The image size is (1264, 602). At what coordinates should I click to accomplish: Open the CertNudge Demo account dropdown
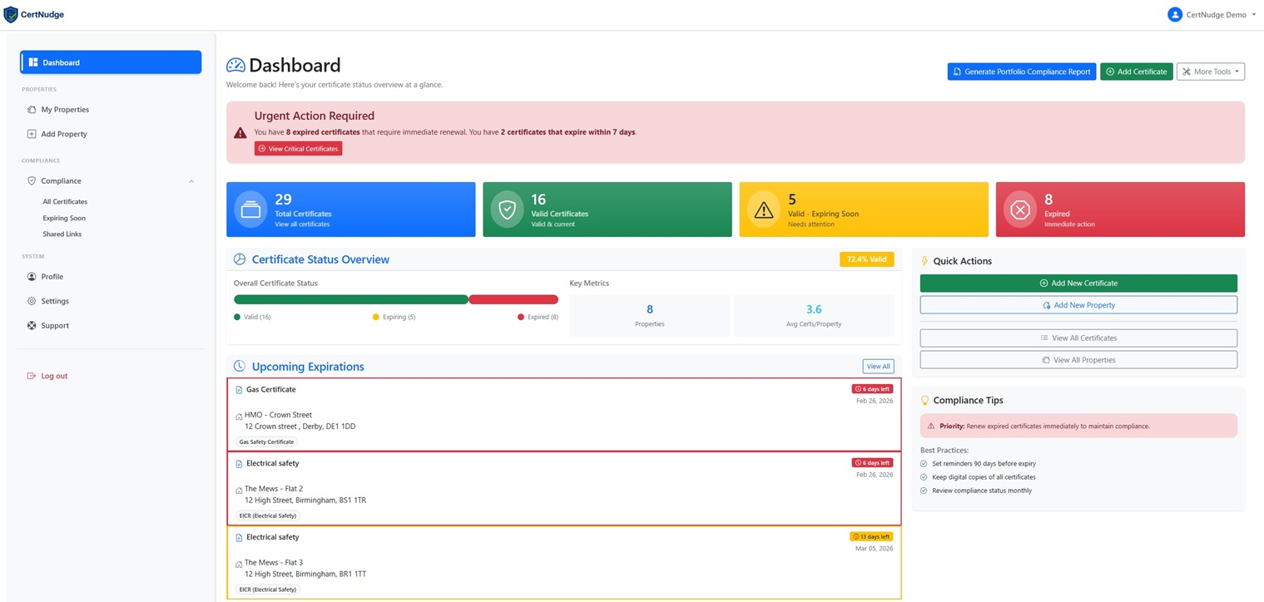pyautogui.click(x=1216, y=14)
